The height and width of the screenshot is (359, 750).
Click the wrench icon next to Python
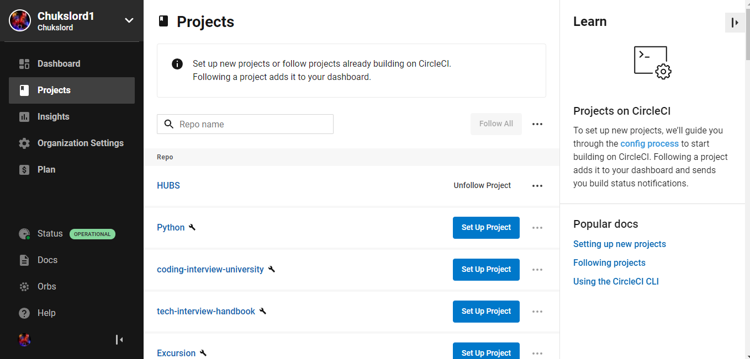(x=192, y=227)
